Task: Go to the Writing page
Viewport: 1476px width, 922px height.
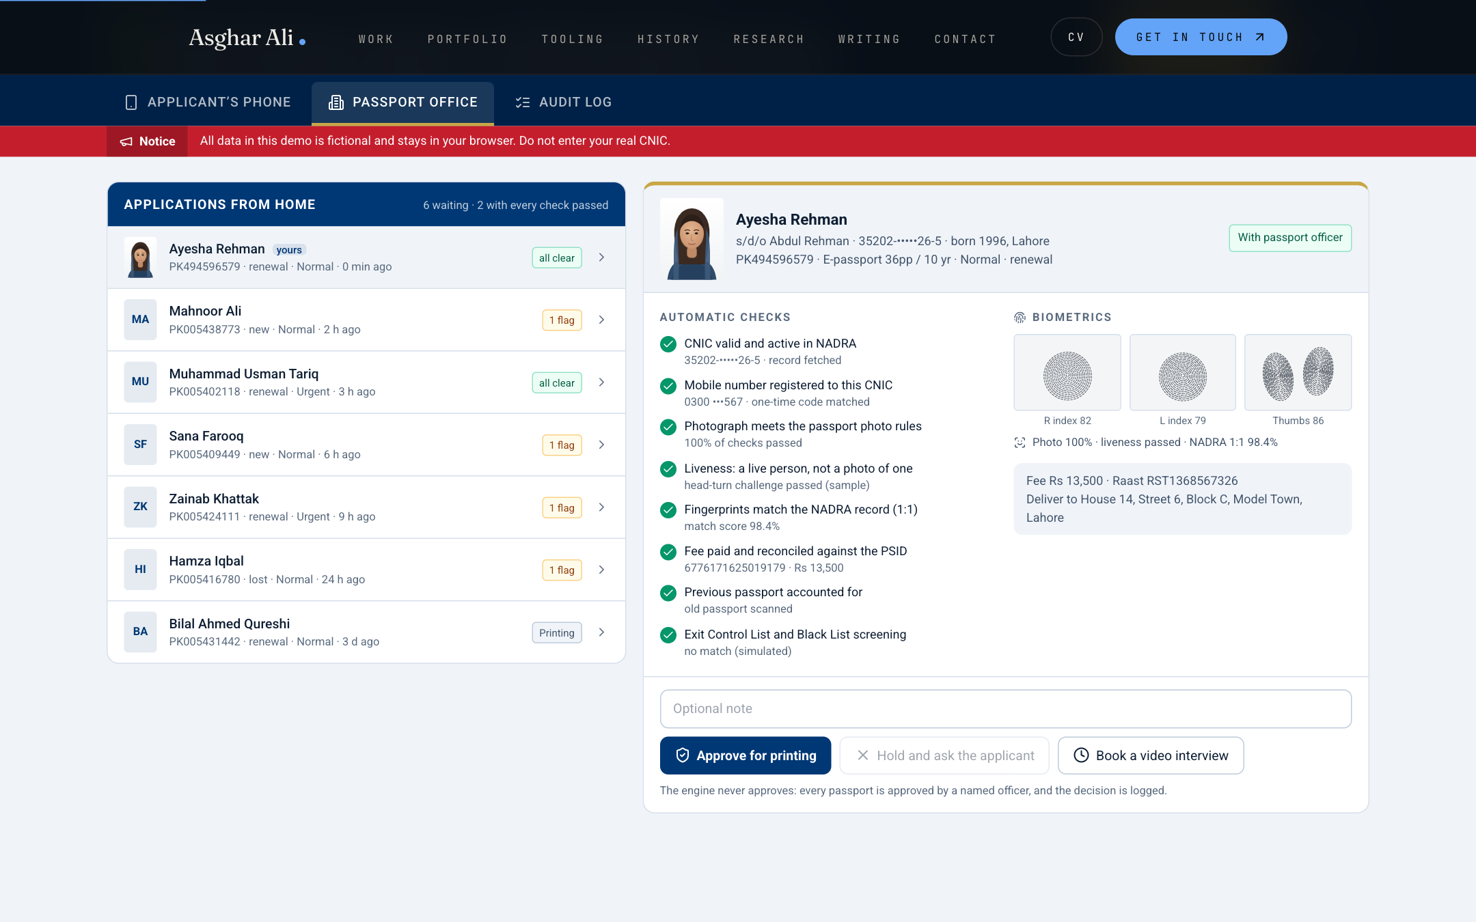Action: click(x=869, y=39)
